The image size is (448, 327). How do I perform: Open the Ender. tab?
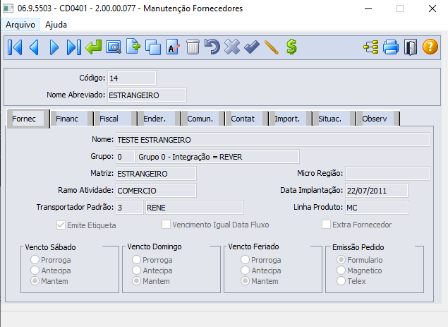tap(159, 119)
